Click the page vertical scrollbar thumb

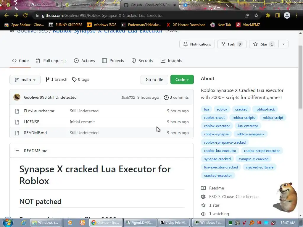click(301, 77)
